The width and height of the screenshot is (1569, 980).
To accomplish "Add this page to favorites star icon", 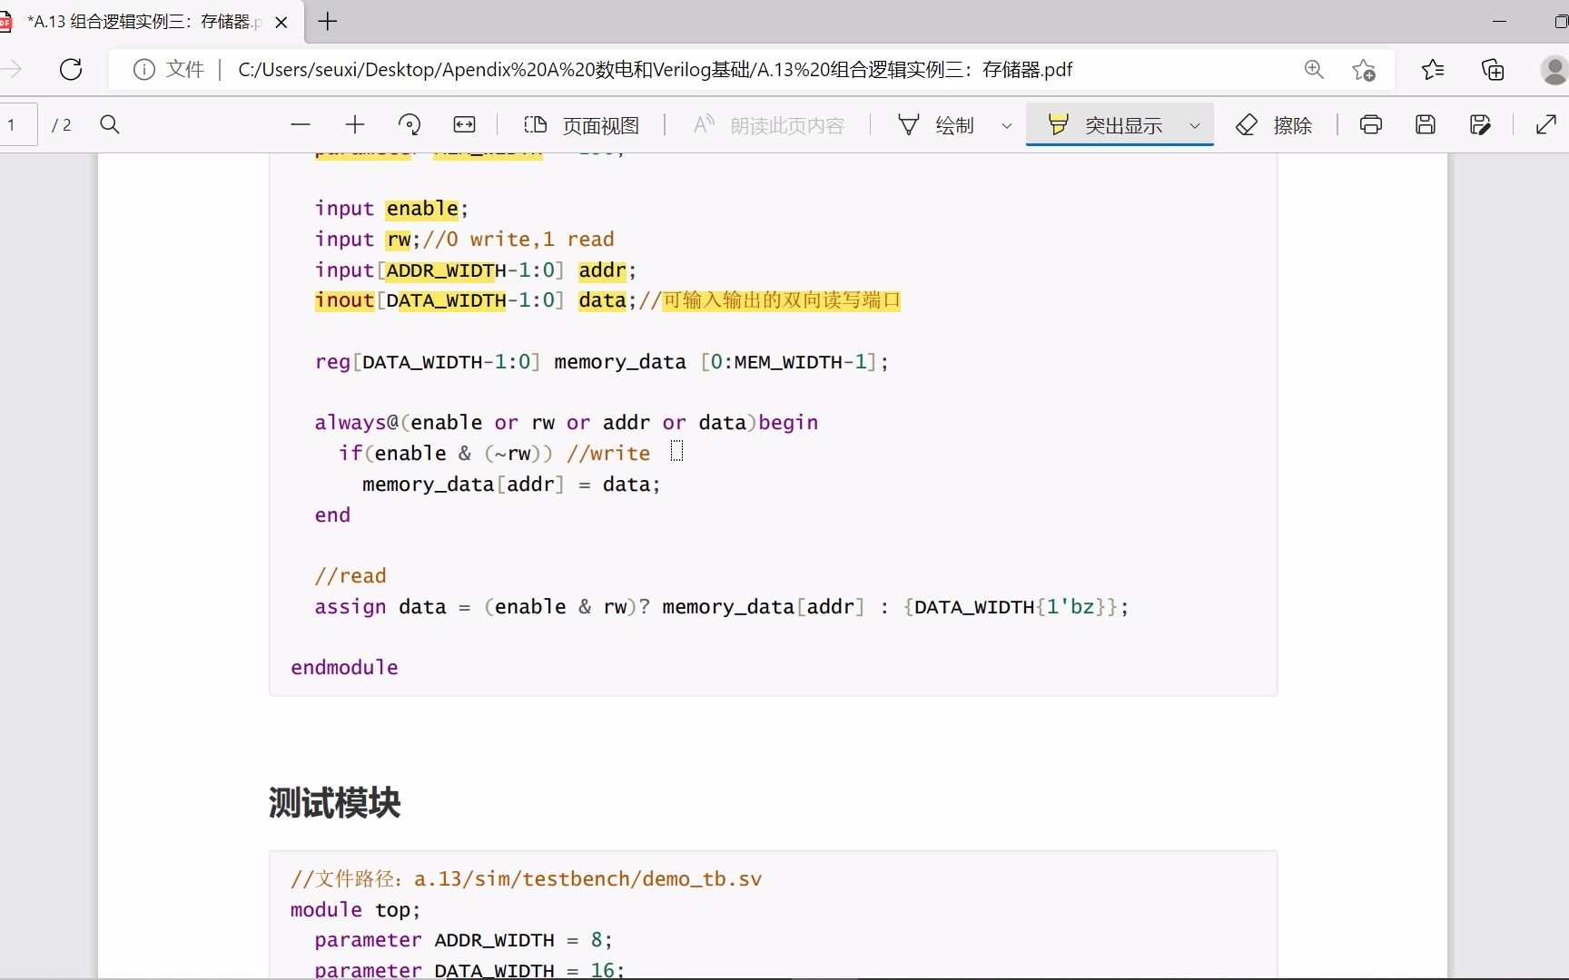I will [x=1364, y=70].
